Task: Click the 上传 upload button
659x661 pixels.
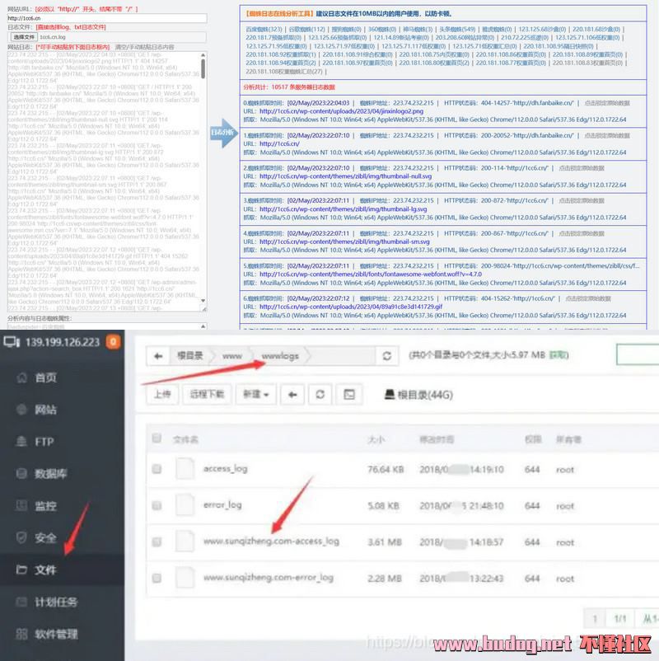Action: tap(162, 395)
